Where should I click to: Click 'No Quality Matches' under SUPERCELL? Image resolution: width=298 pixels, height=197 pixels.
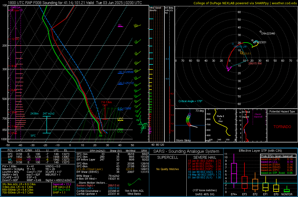click(168, 169)
